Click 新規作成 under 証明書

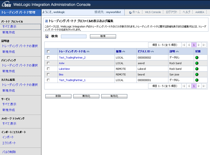[x=9, y=52]
